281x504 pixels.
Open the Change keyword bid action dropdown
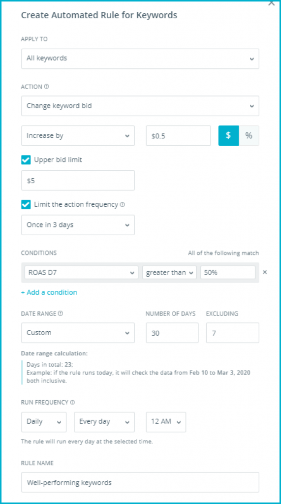pyautogui.click(x=140, y=106)
